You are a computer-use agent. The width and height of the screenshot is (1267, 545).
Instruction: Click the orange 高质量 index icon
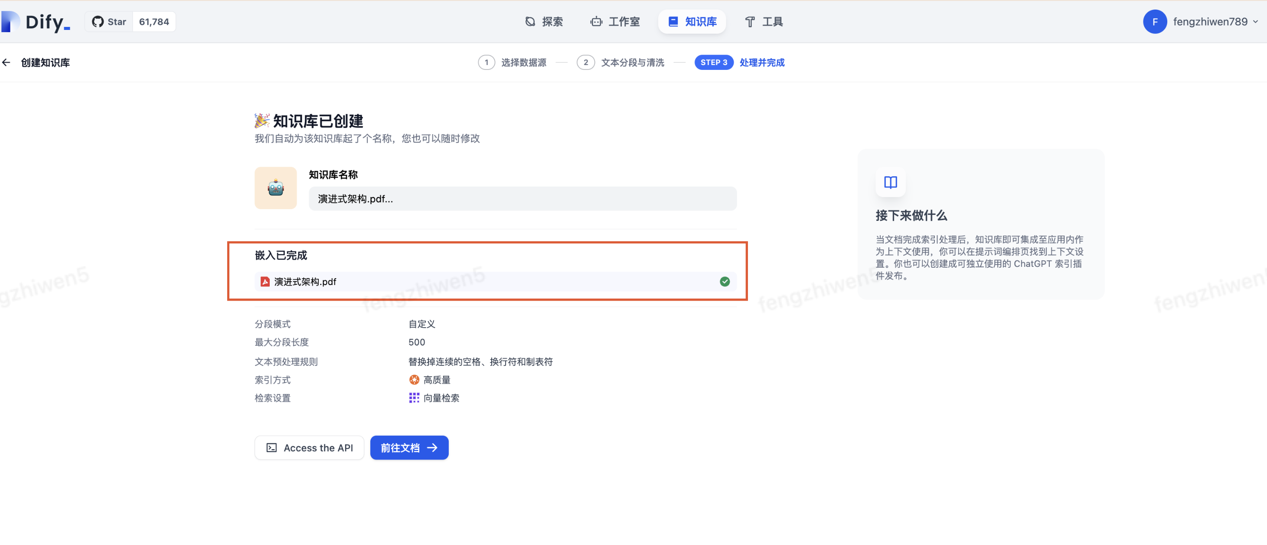(414, 380)
